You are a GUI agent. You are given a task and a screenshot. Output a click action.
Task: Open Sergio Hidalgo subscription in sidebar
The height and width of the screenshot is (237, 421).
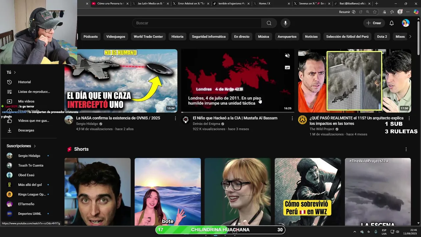pyautogui.click(x=30, y=156)
